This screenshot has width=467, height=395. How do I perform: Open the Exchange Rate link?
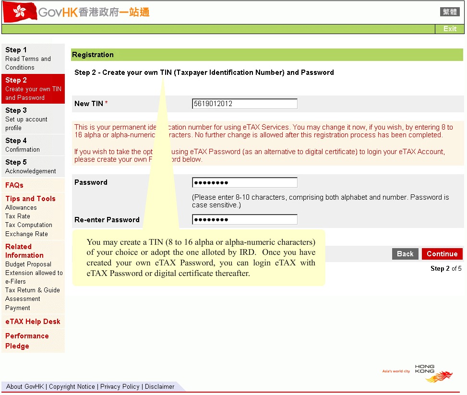pyautogui.click(x=26, y=234)
